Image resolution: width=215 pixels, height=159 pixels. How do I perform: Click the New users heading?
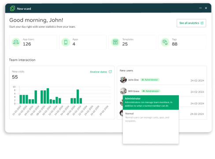click(x=126, y=70)
